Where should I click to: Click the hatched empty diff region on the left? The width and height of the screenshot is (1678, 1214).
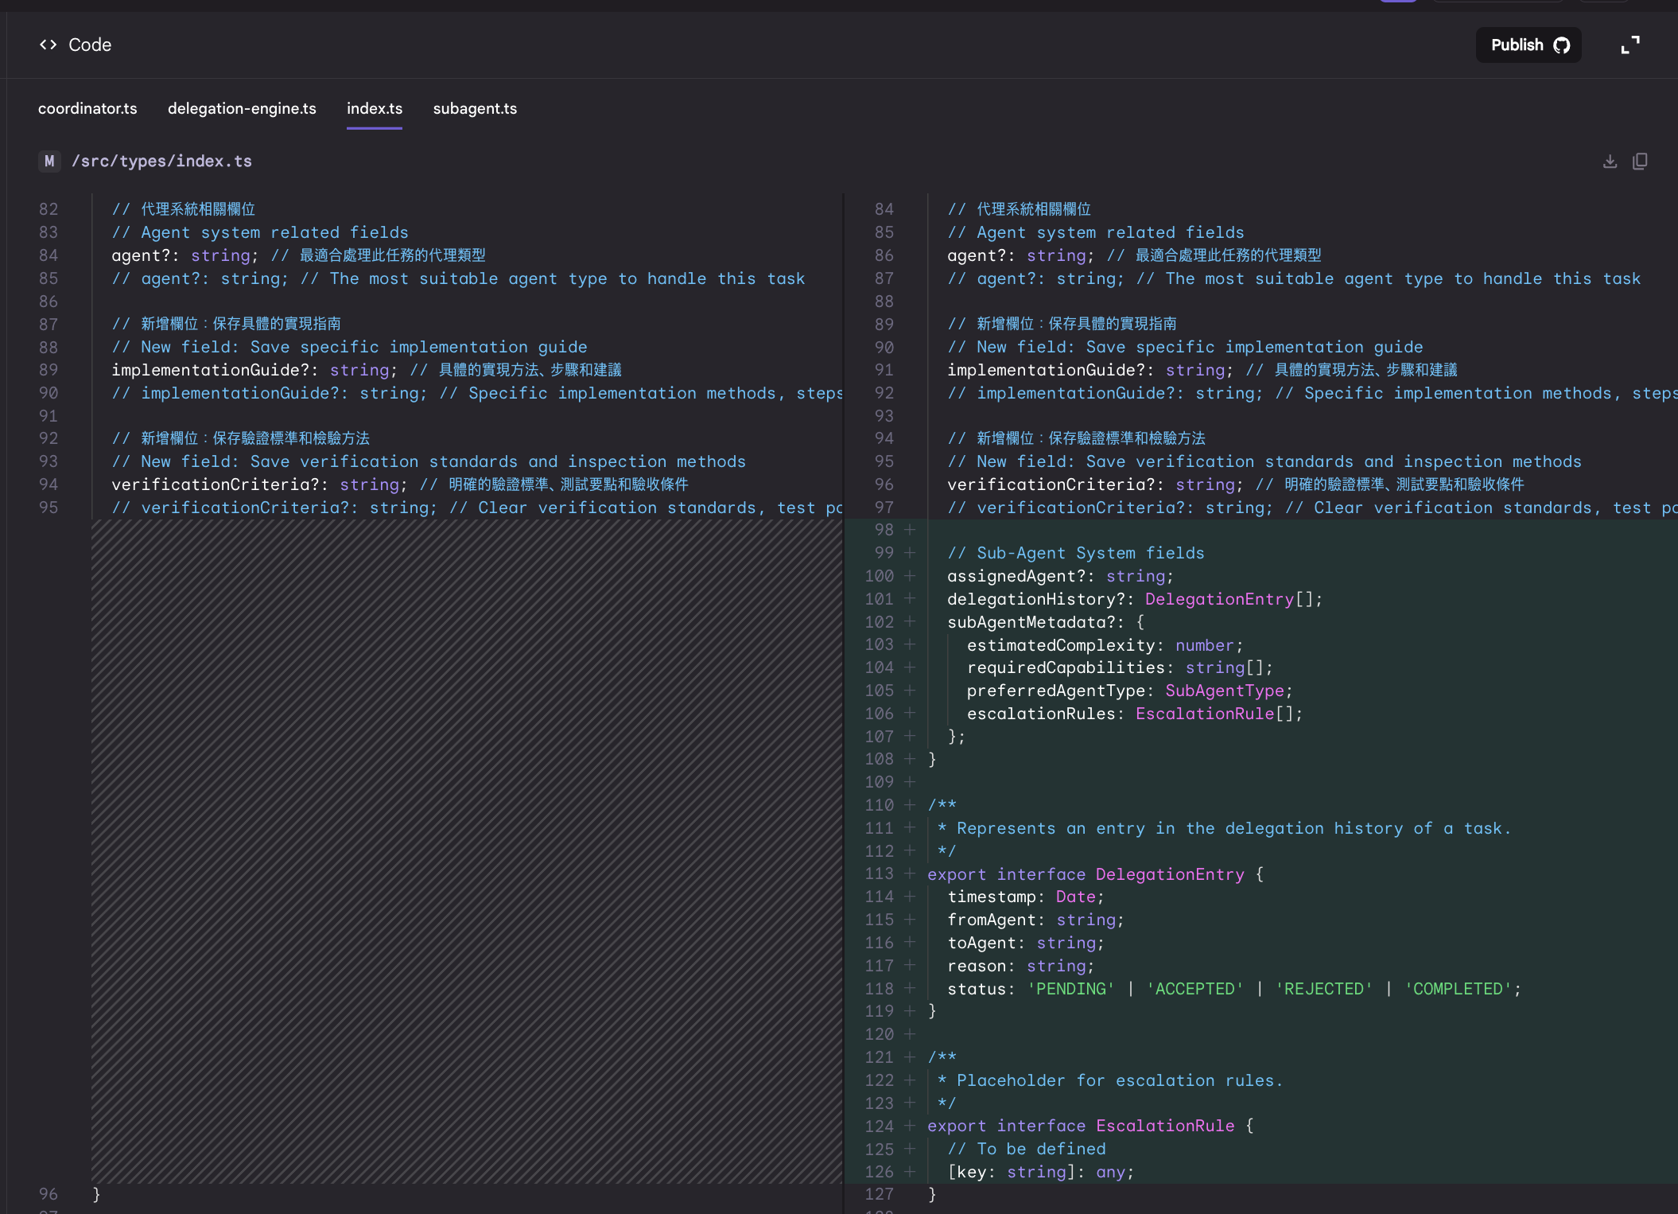[x=467, y=851]
